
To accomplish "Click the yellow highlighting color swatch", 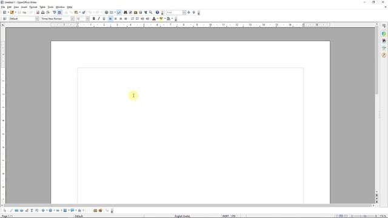I will [161, 19].
